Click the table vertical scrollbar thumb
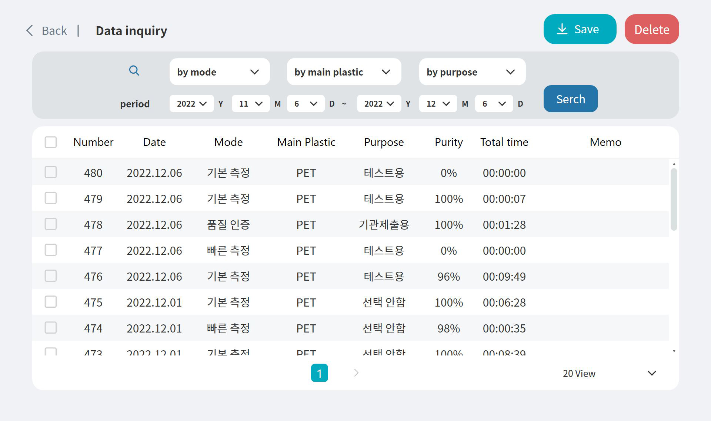This screenshot has width=711, height=421. [x=674, y=199]
